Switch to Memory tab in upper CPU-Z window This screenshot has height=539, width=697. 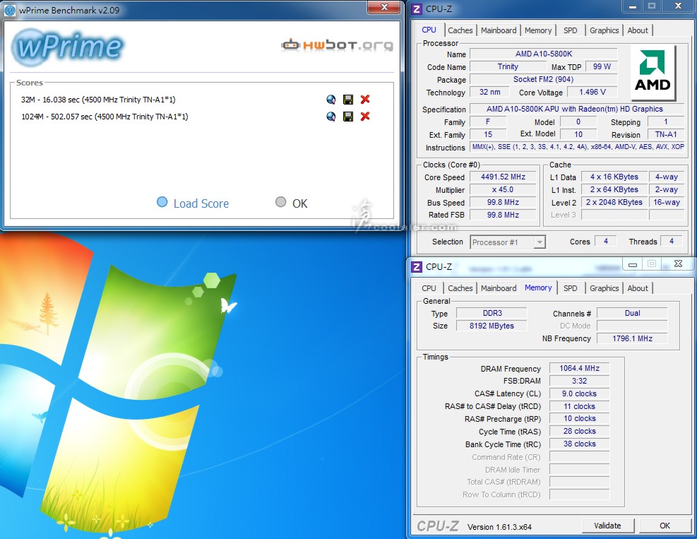(538, 30)
